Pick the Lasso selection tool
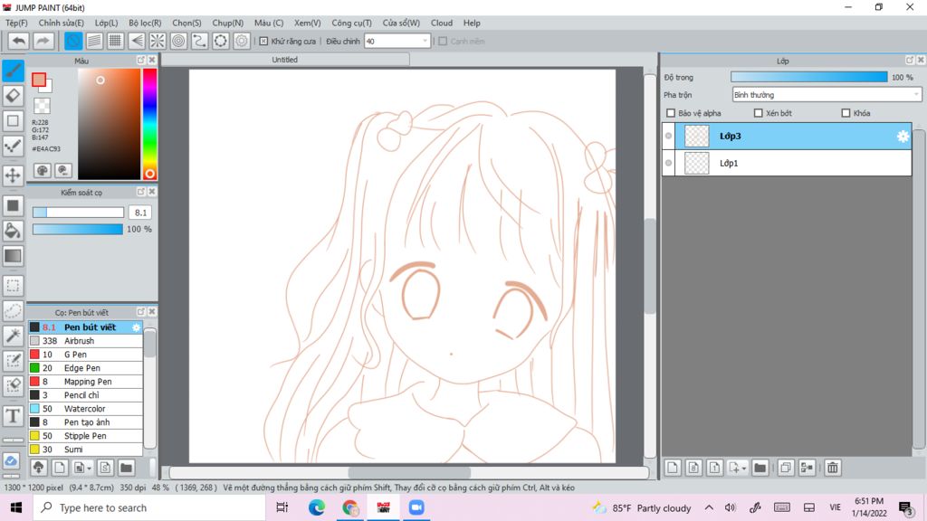927x521 pixels. (13, 311)
